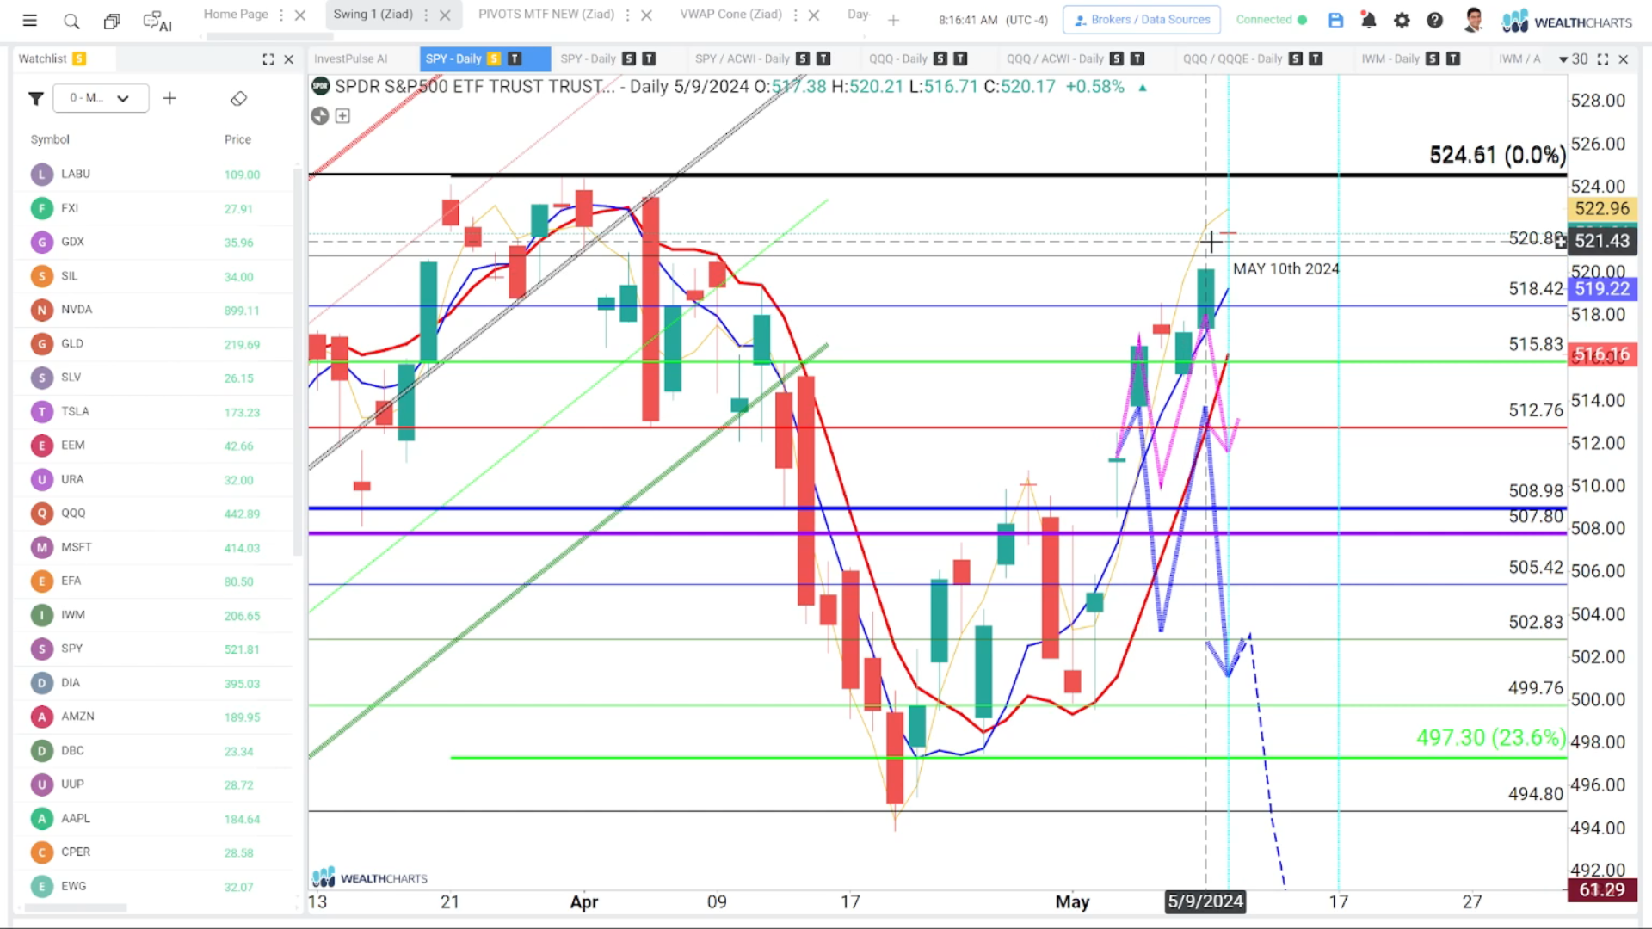Screen dimensions: 1652x929
Task: Maximize the chart panel
Action: (x=1602, y=59)
